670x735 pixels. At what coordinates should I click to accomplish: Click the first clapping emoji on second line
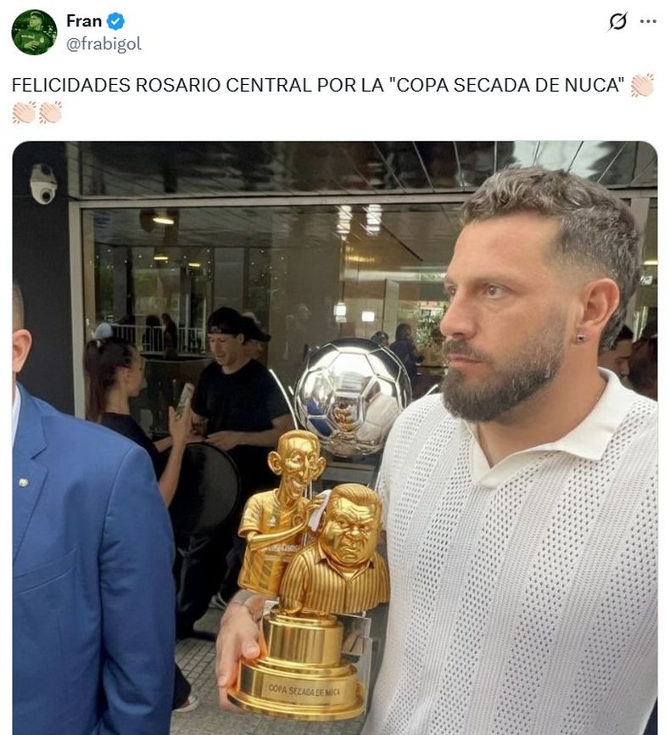24,113
